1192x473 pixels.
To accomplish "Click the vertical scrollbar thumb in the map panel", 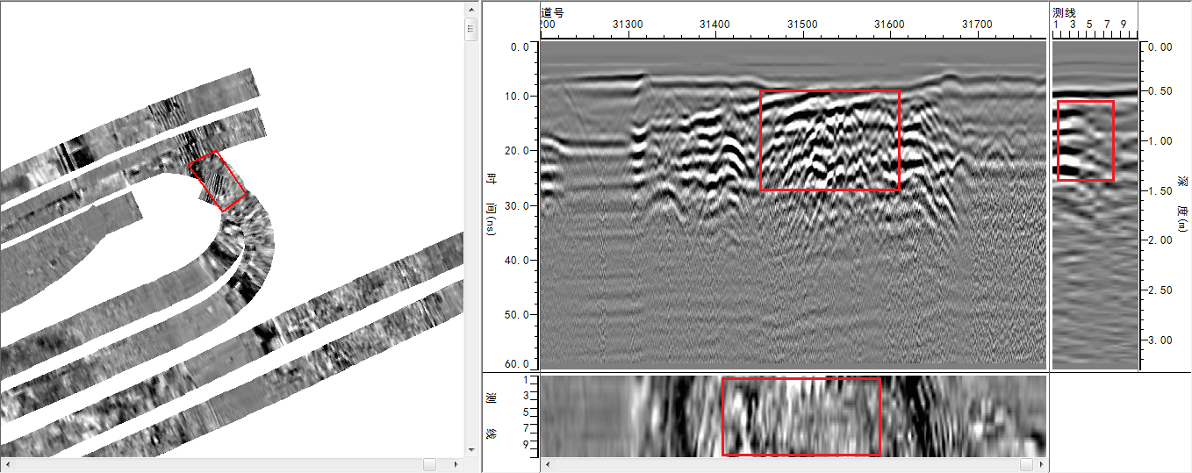I will (x=470, y=30).
